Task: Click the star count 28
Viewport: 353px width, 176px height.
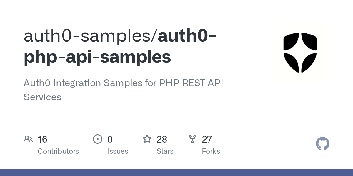Action: (x=162, y=139)
